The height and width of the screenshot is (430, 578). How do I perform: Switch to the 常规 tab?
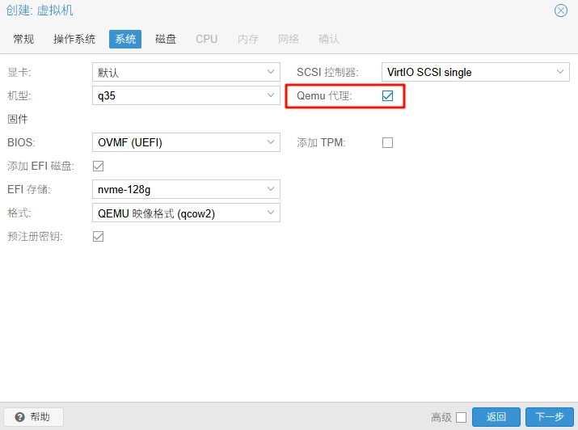(23, 39)
